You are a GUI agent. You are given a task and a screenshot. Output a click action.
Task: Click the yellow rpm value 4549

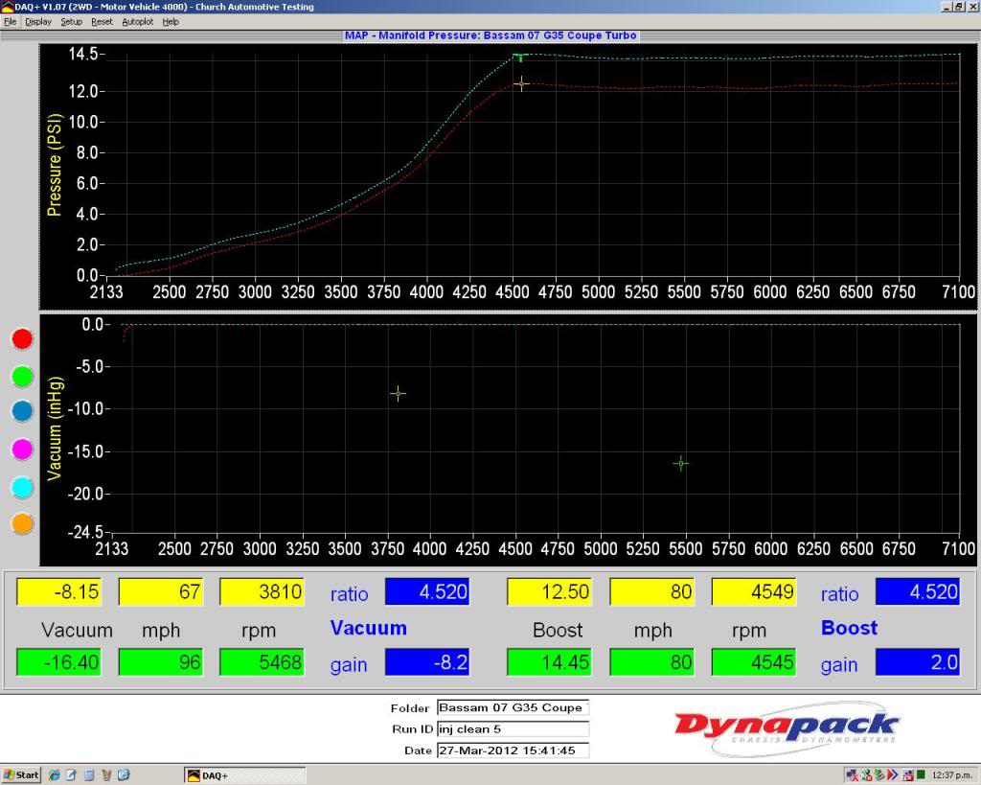tap(754, 591)
